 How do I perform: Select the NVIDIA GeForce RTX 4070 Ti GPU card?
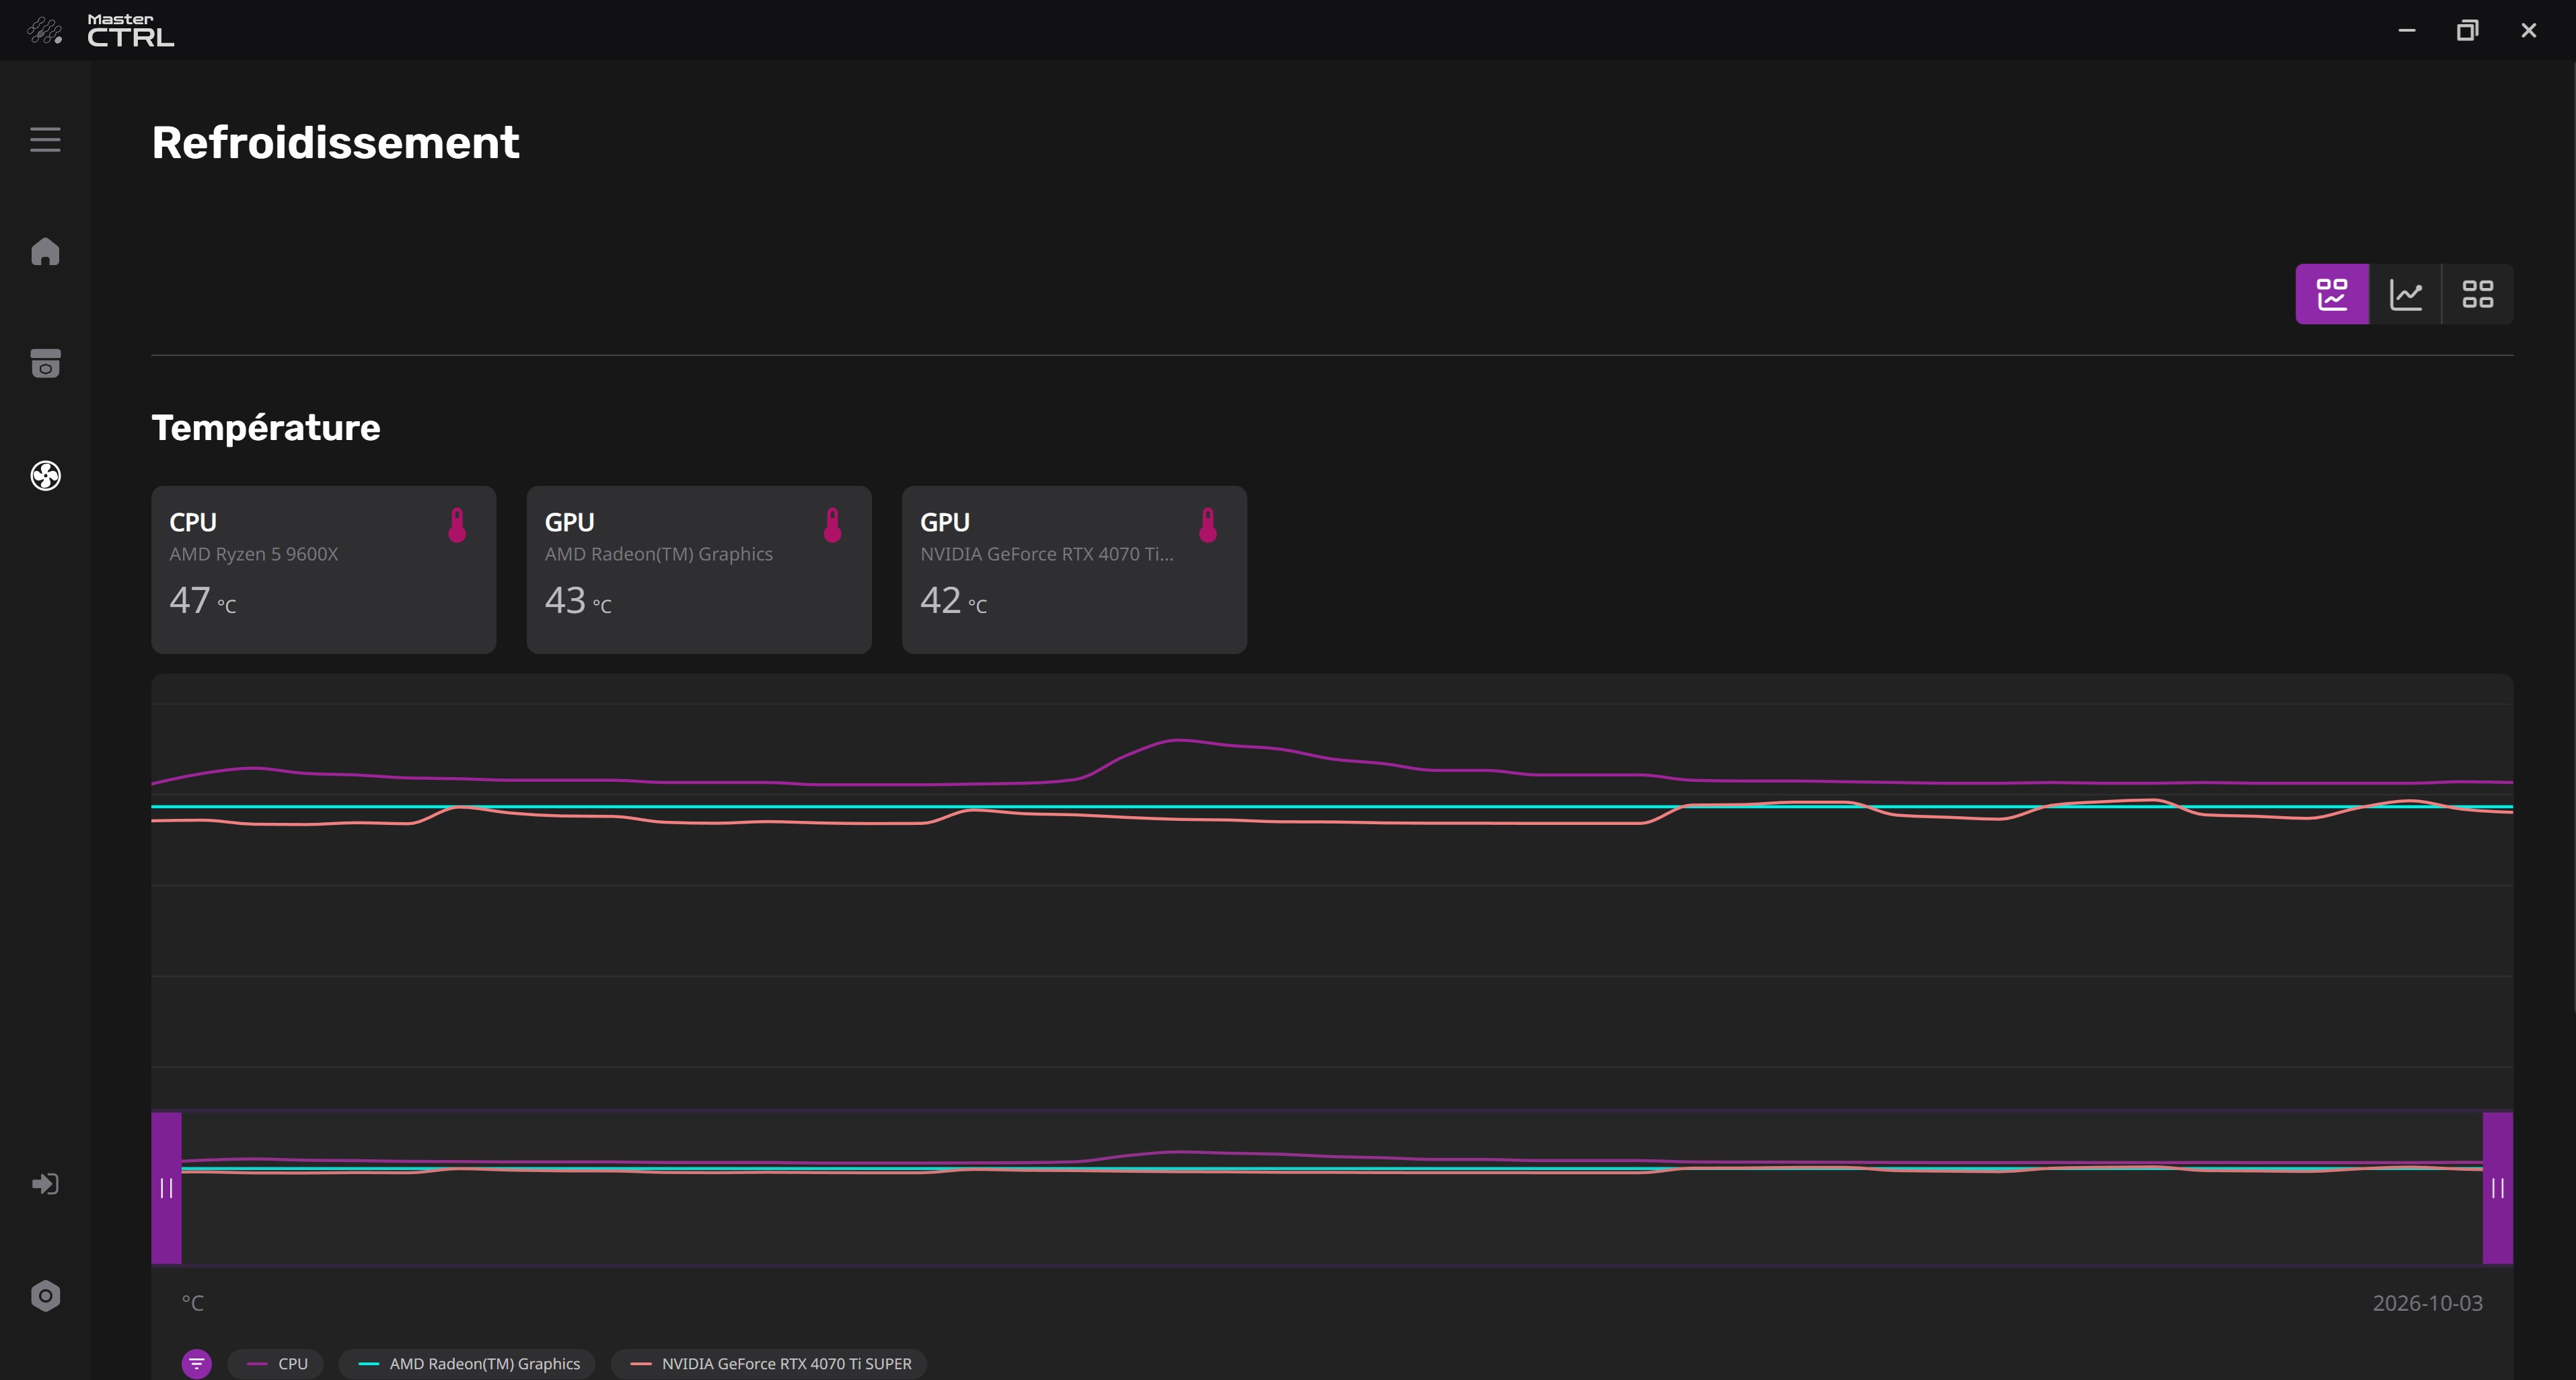[1075, 570]
